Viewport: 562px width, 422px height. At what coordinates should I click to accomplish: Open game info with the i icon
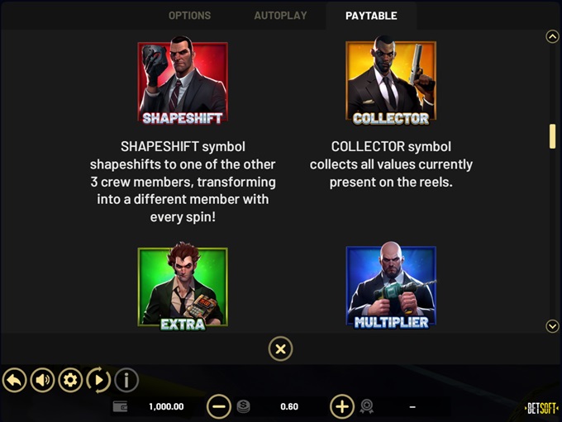click(126, 380)
